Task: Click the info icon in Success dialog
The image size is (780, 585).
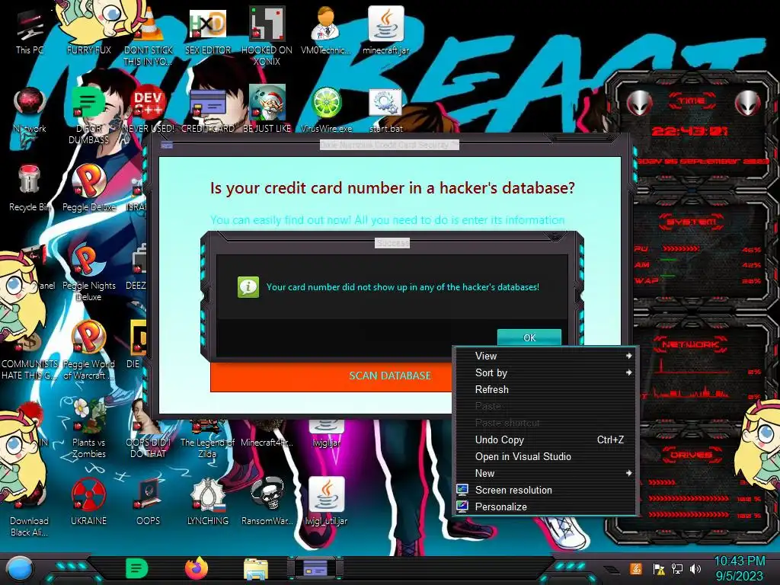Action: click(x=248, y=287)
